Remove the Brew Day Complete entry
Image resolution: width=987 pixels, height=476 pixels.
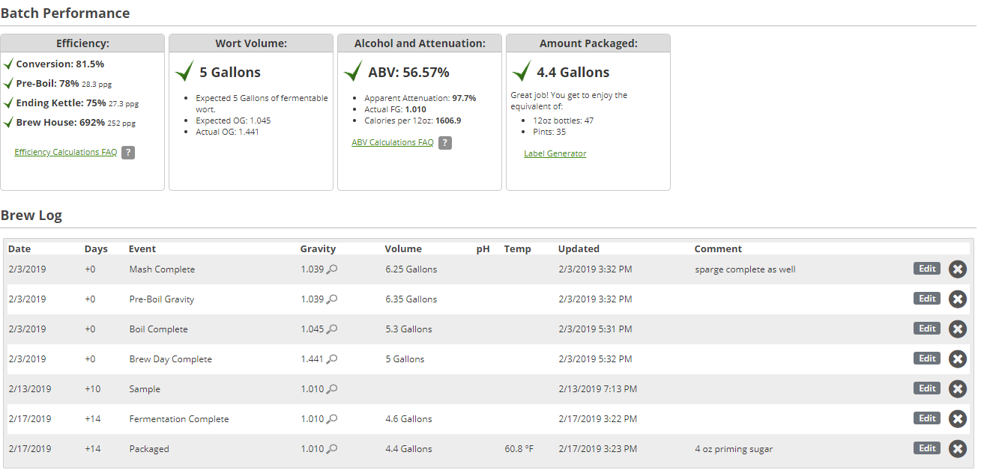[x=957, y=359]
